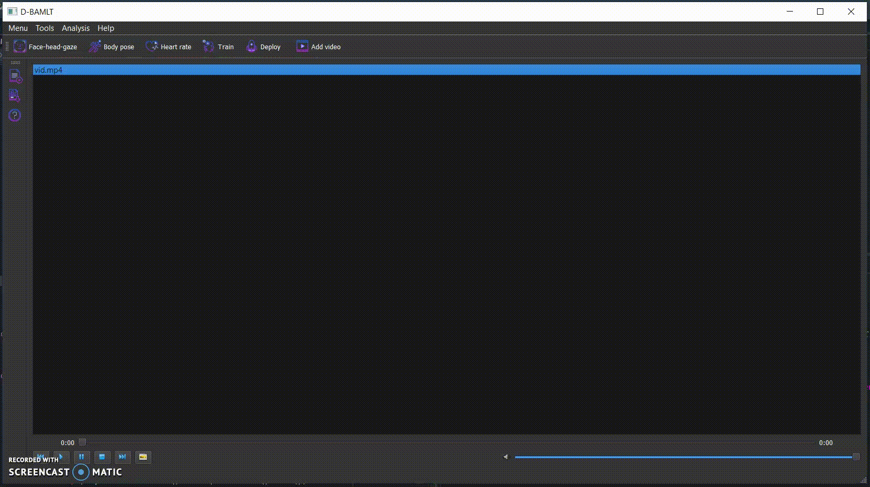870x487 pixels.
Task: Launch the Body pose tool
Action: [x=112, y=47]
